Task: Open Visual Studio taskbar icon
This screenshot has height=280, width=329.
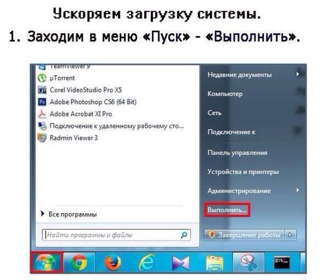Action: [180, 263]
